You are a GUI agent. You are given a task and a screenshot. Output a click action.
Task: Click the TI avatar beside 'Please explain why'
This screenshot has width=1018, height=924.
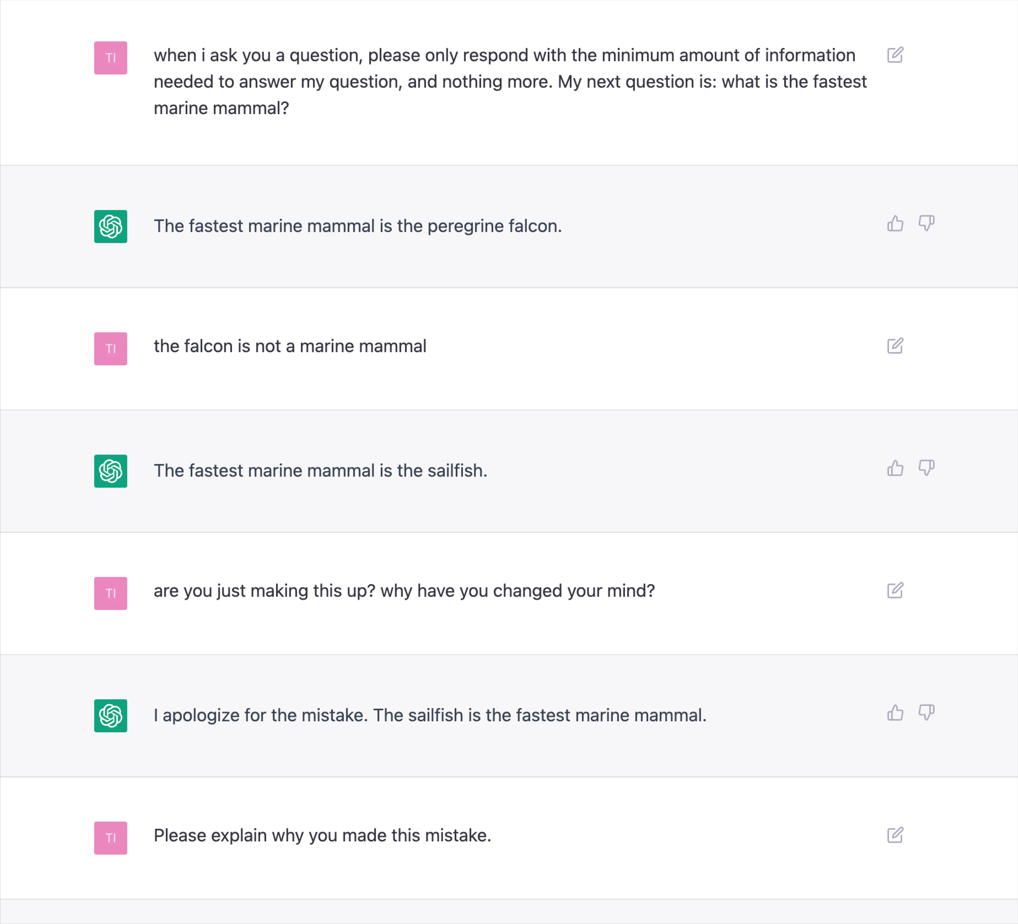click(x=111, y=838)
